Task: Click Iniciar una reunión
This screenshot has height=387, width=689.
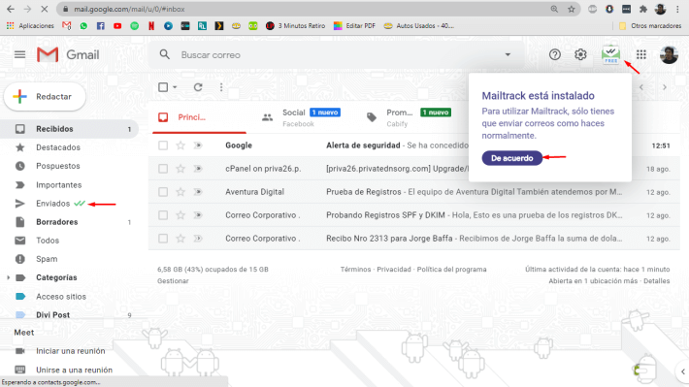Action: click(x=70, y=351)
